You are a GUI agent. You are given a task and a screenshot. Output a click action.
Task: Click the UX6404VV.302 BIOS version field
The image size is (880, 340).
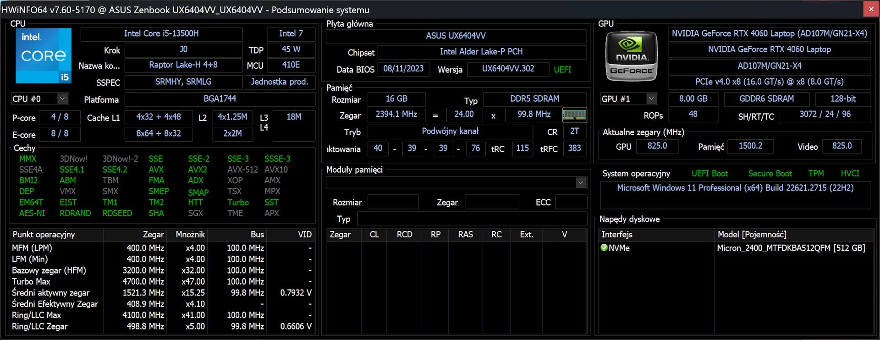[x=508, y=69]
